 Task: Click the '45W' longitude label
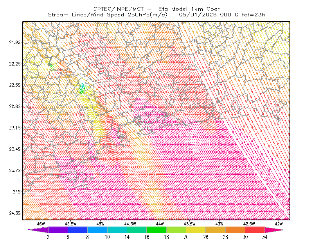click(x=101, y=224)
